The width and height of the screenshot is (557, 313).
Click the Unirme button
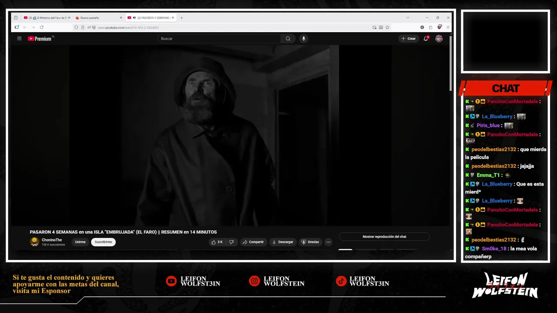tap(80, 242)
